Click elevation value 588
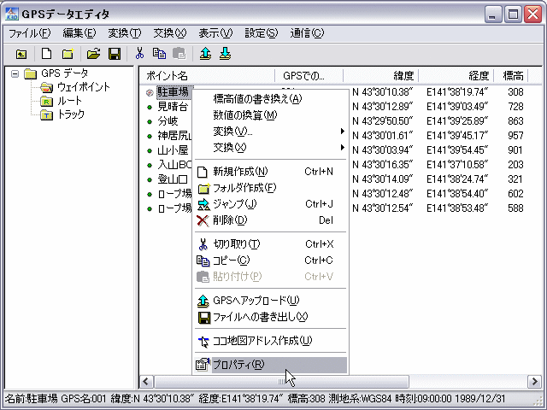547x410 pixels. click(515, 208)
